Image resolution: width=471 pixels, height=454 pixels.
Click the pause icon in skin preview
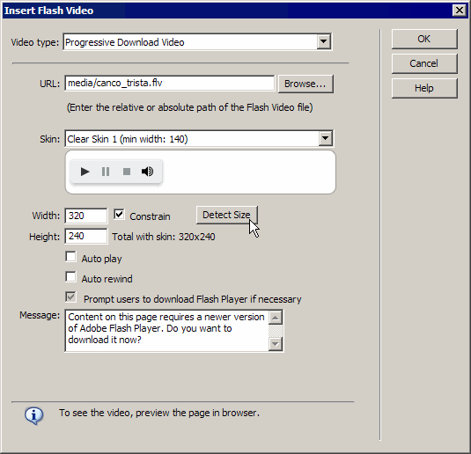click(106, 172)
